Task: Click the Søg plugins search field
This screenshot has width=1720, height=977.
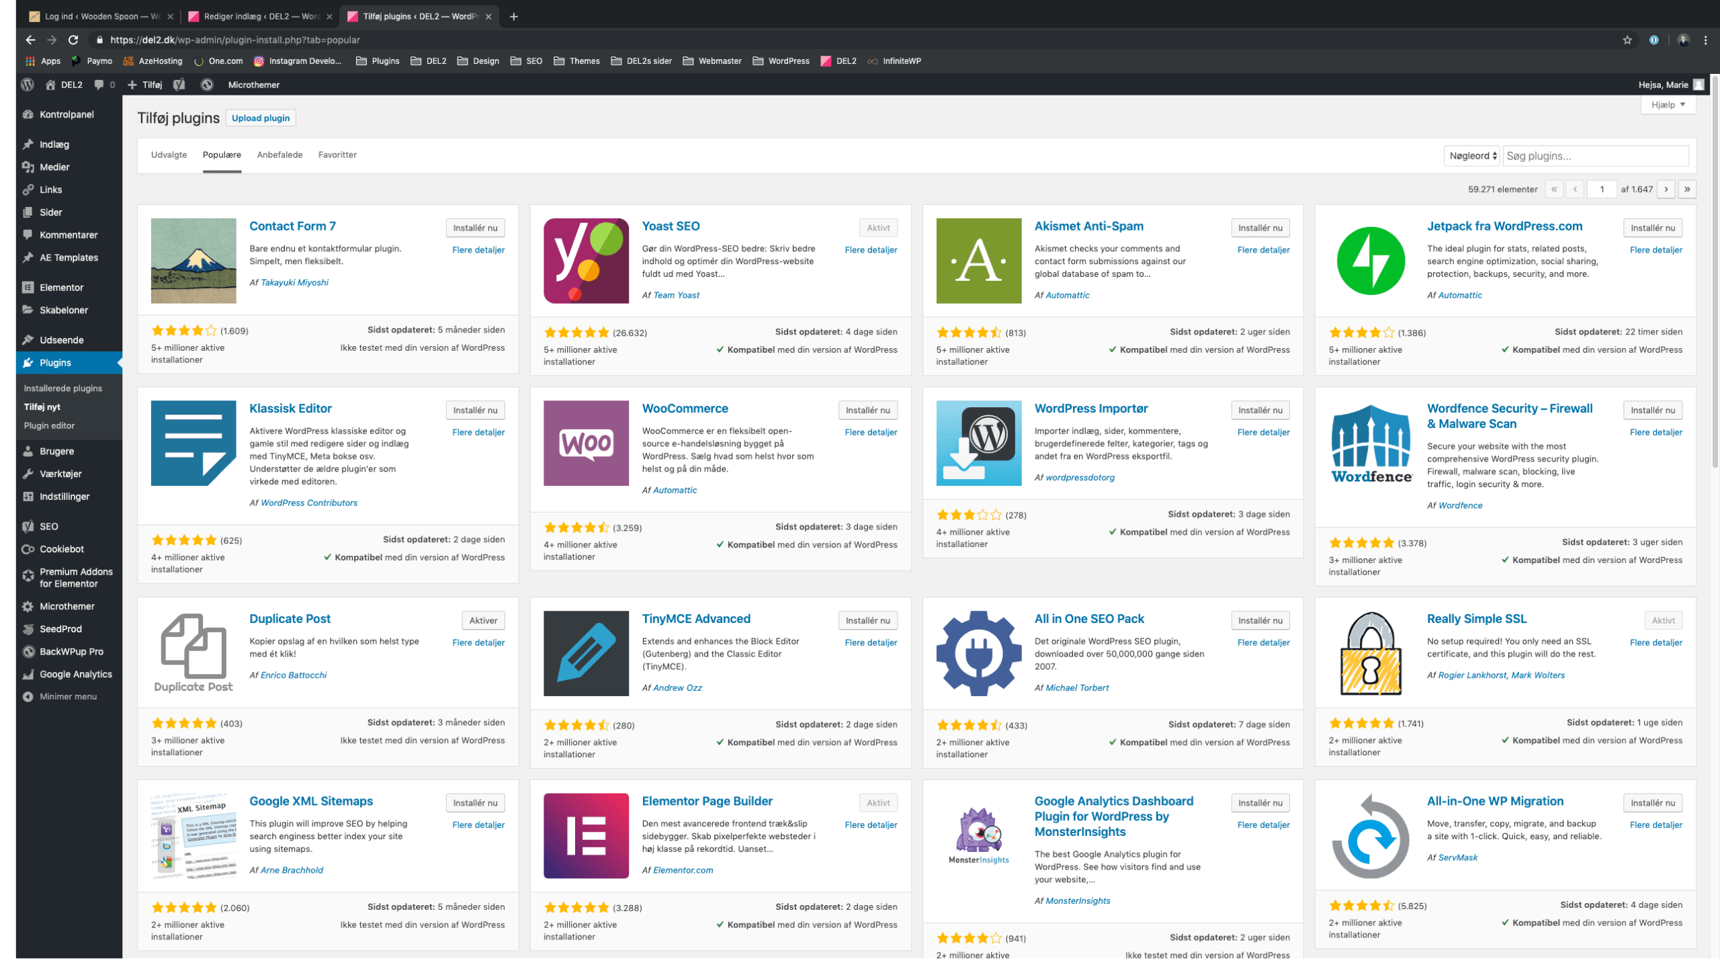Action: click(x=1596, y=156)
